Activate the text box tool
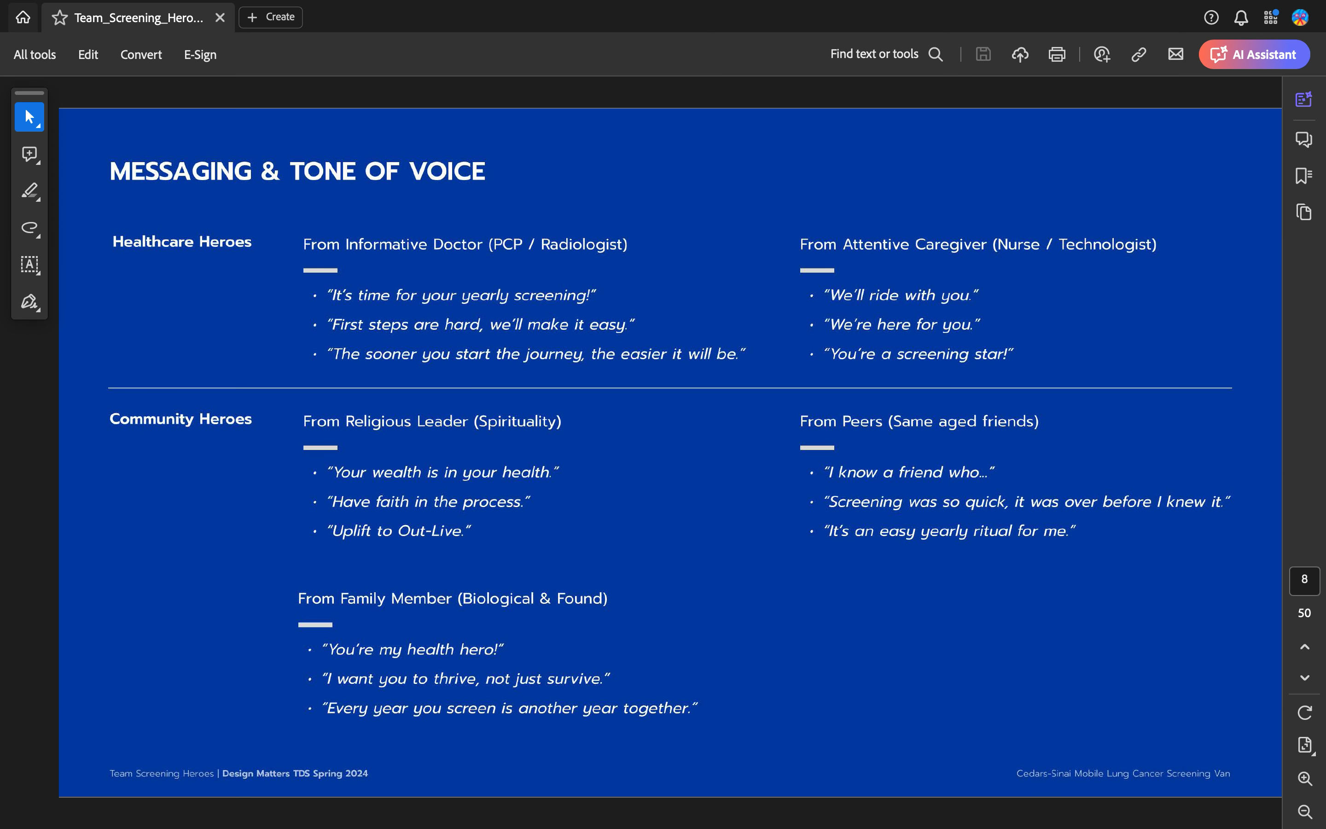The height and width of the screenshot is (829, 1326). point(29,264)
